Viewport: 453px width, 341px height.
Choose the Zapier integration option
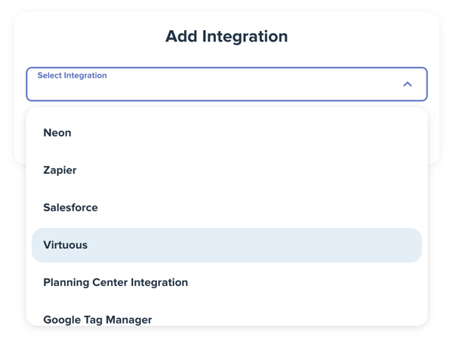226,170
